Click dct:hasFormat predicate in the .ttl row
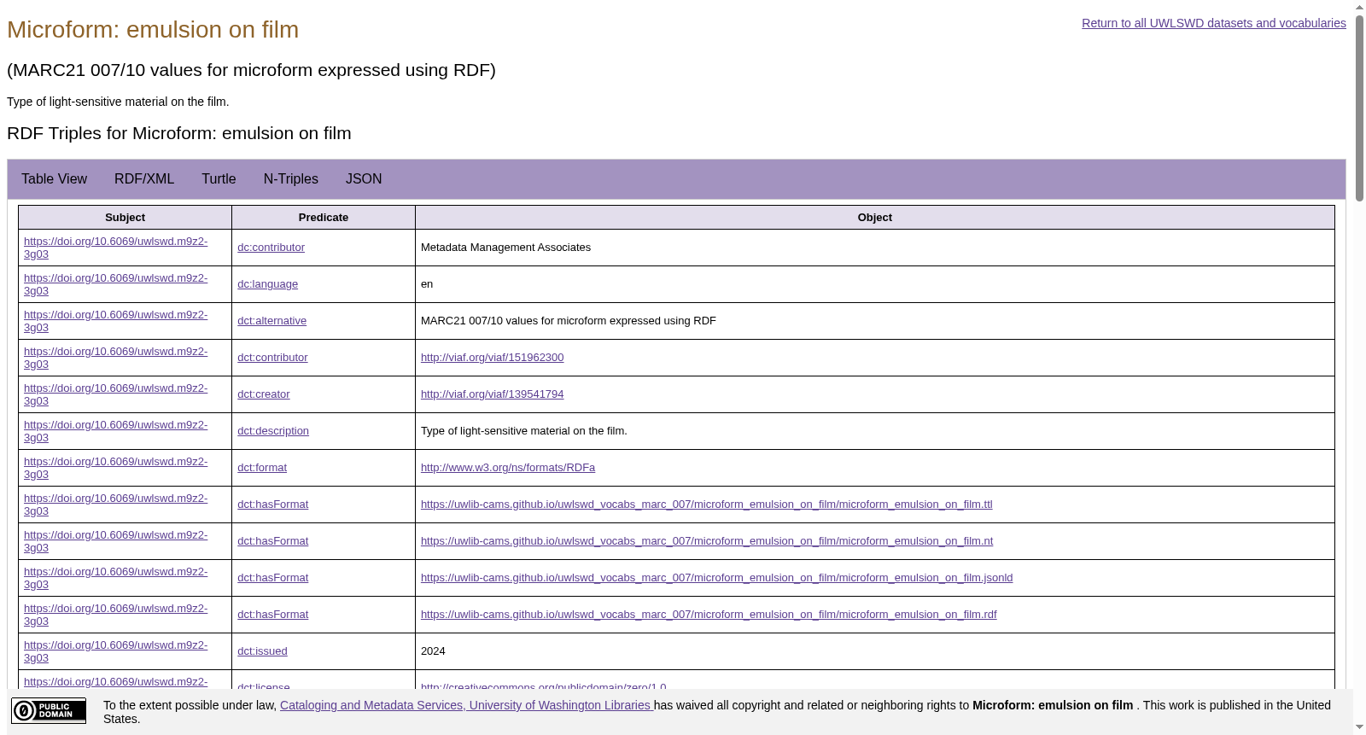 pyautogui.click(x=272, y=505)
